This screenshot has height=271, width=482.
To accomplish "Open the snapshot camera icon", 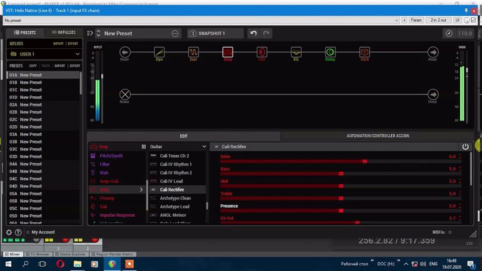I will [193, 34].
